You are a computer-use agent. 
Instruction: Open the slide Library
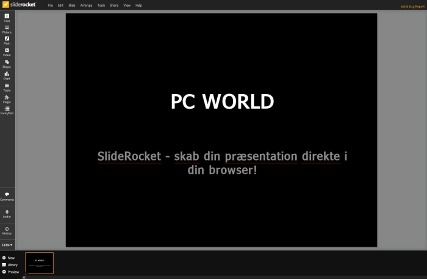click(x=10, y=265)
